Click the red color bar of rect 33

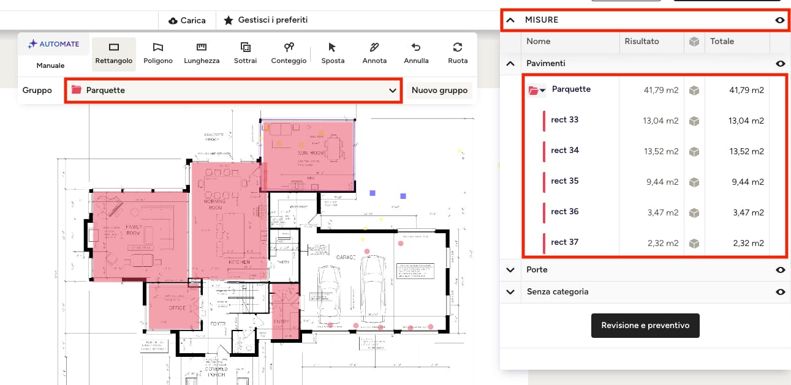click(543, 121)
